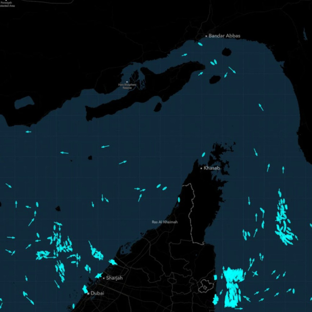Select the Ras Al Khaimah label

point(165,222)
